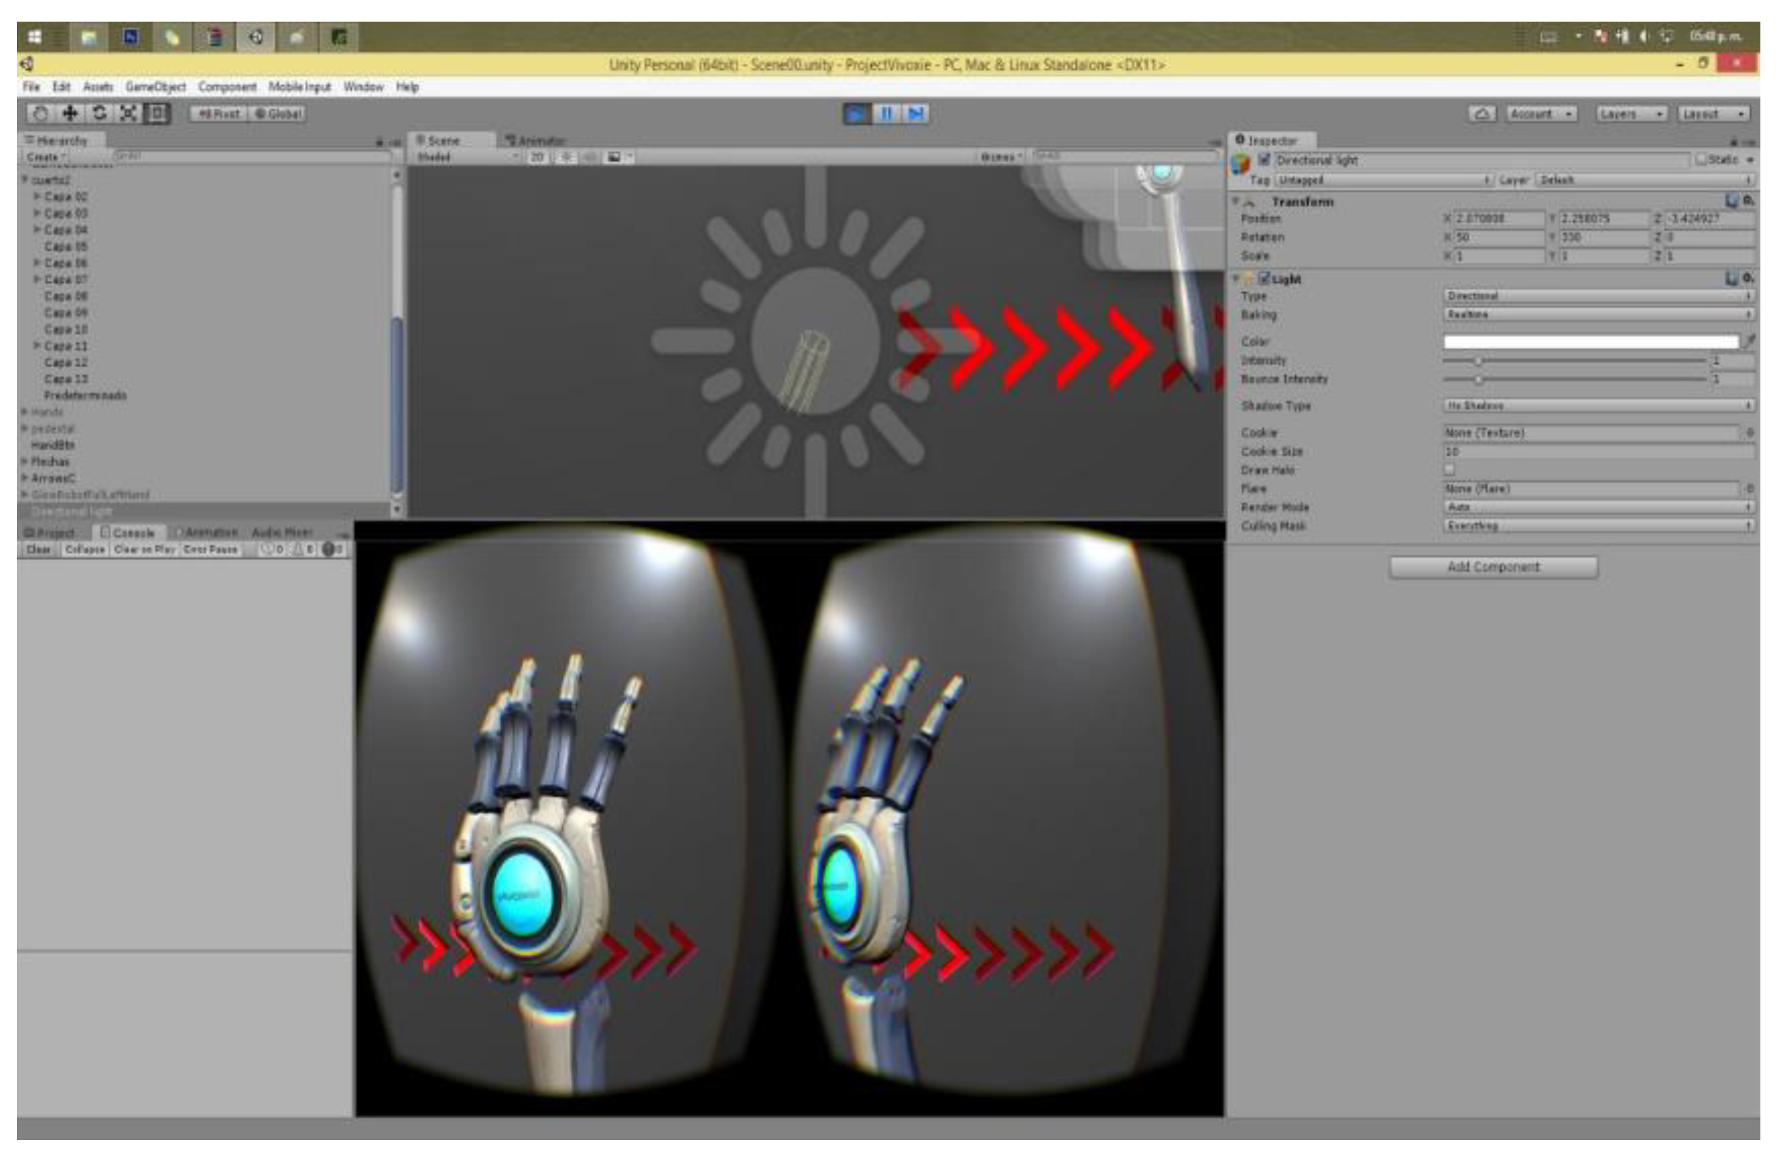The image size is (1780, 1157).
Task: Select the Rotate tool
Action: click(x=99, y=113)
